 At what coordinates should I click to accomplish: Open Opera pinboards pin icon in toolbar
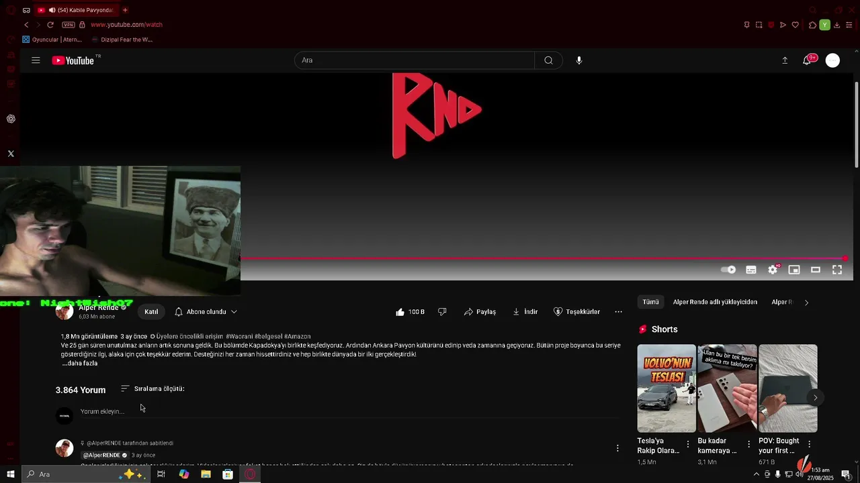[x=746, y=25]
